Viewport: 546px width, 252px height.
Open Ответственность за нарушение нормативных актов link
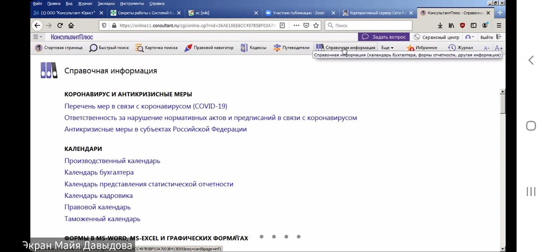211,118
